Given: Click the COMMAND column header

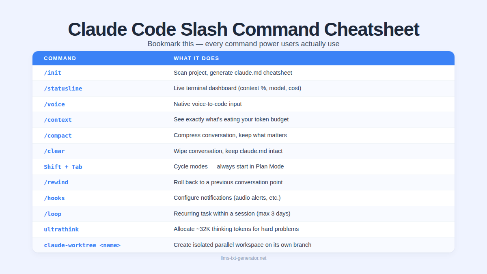Looking at the screenshot, I should pos(60,58).
